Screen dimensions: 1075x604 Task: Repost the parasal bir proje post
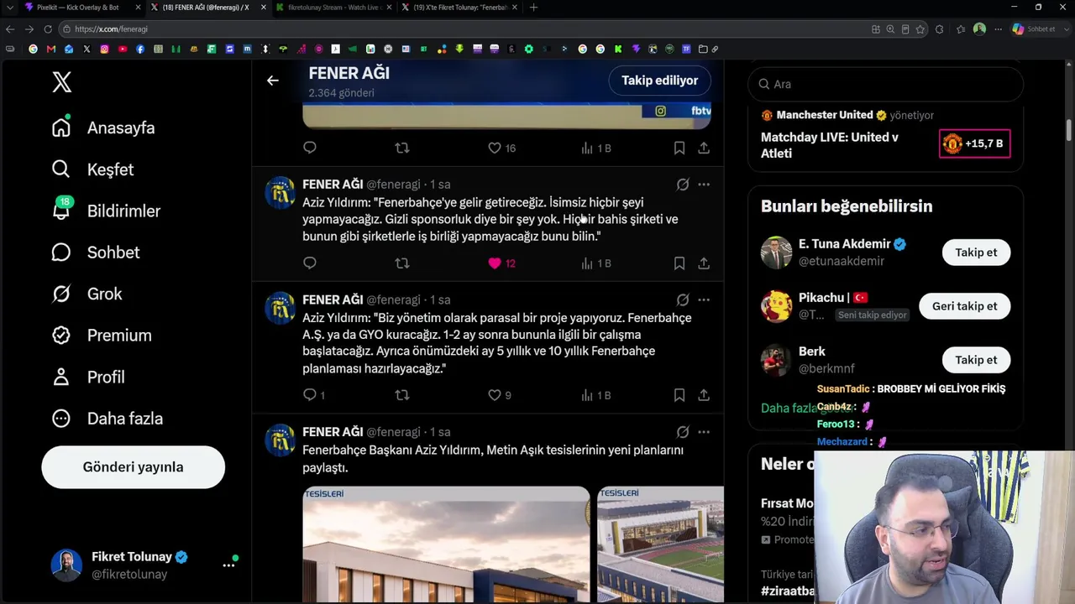pyautogui.click(x=402, y=395)
